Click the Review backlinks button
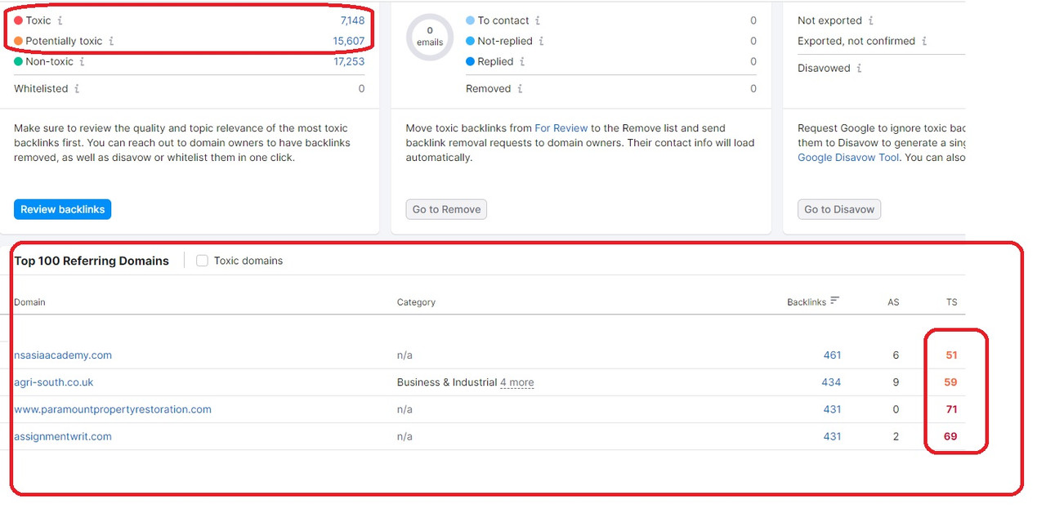The height and width of the screenshot is (527, 1046). coord(62,209)
